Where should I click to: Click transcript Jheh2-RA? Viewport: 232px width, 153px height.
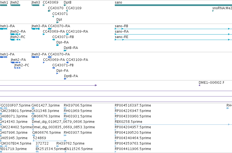pos(18,32)
